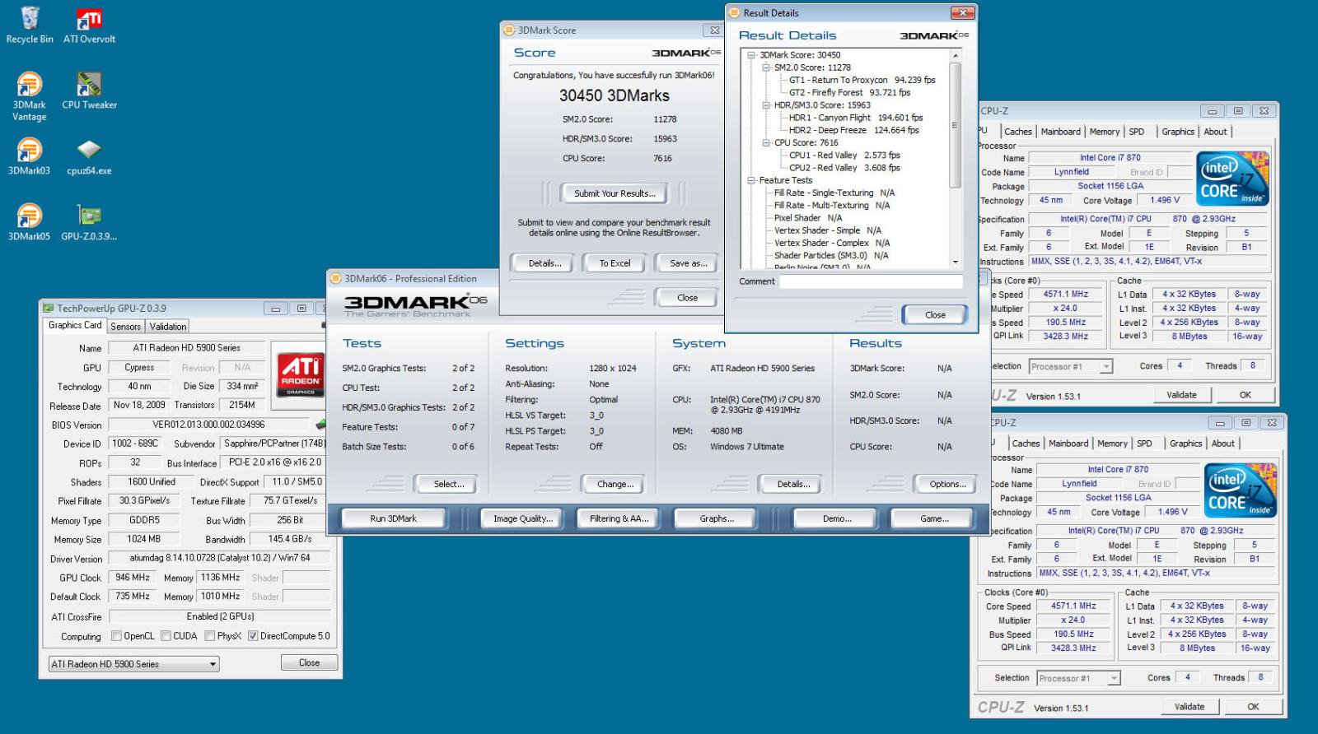Click Close in Result Details window
The image size is (1318, 734).
tap(935, 314)
